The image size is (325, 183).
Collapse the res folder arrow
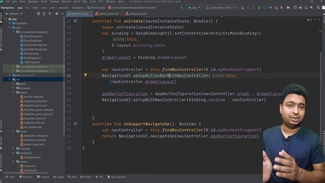pyautogui.click(x=10, y=79)
